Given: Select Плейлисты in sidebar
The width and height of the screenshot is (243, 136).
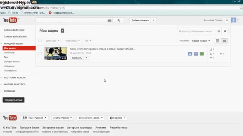Looking at the screenshot, I should (9, 53).
